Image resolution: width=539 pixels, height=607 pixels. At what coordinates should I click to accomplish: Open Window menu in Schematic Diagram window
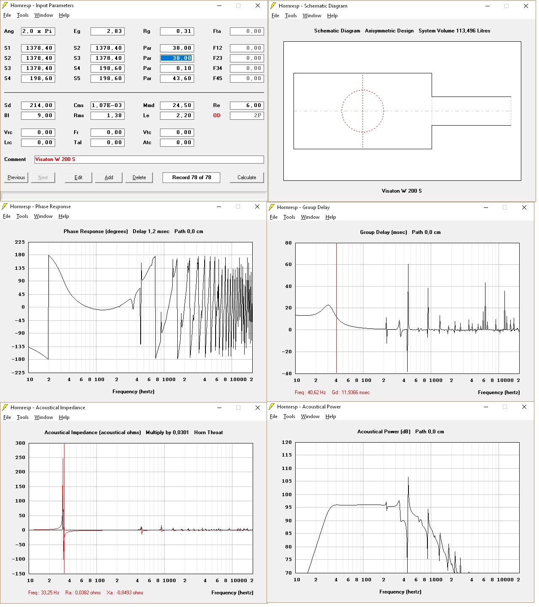(312, 16)
